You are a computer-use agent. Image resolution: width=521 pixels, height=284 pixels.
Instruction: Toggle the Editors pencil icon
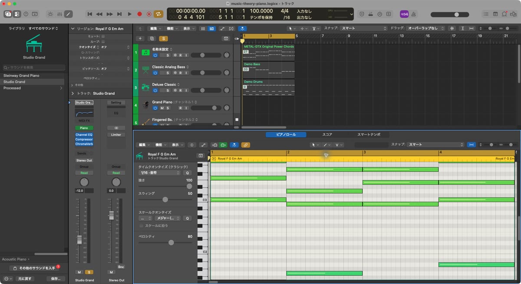pyautogui.click(x=68, y=14)
